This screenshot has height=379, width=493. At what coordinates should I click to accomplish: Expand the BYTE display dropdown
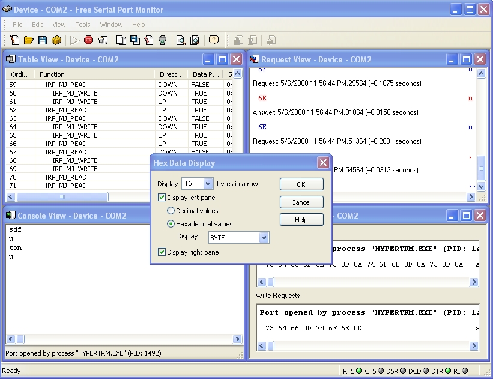[264, 238]
